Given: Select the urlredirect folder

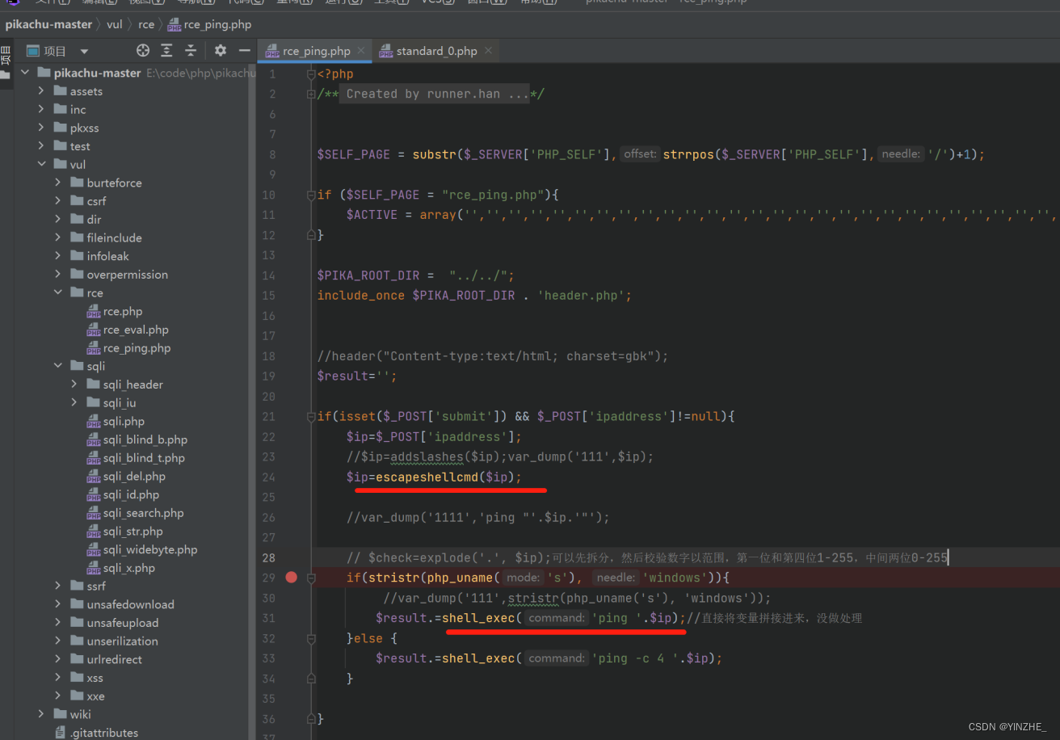Looking at the screenshot, I should (114, 659).
